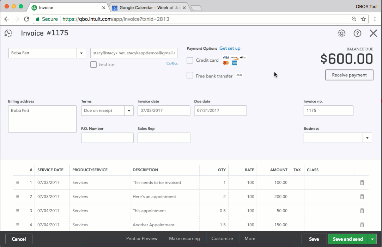Click the Services cell in line 1

[100, 183]
